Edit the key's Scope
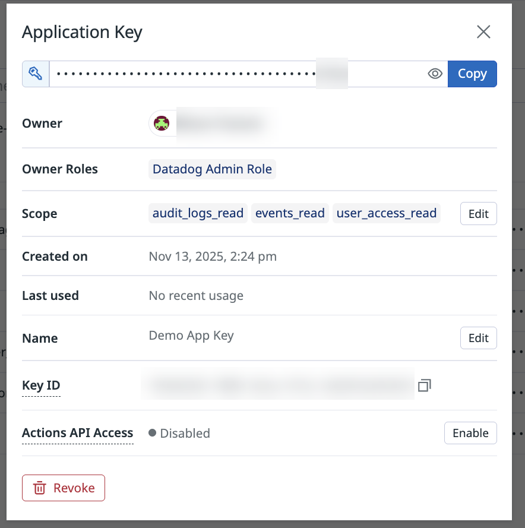525x528 pixels. [478, 214]
